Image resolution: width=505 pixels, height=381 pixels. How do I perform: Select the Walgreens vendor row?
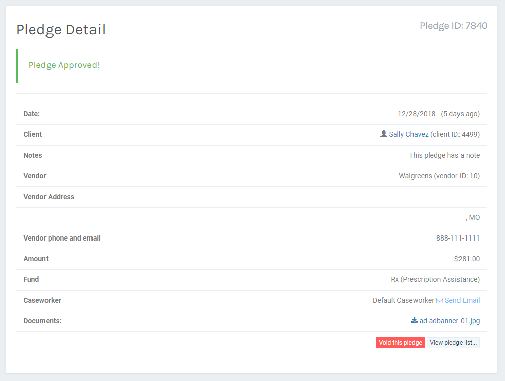(439, 176)
